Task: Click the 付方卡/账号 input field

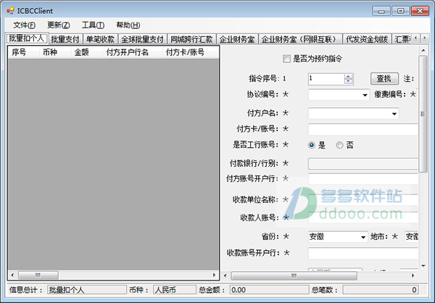Action: (x=363, y=129)
